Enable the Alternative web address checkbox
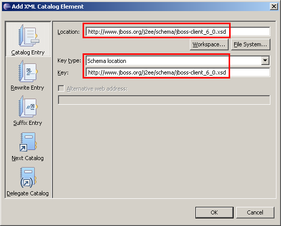This screenshot has height=226, width=281. click(61, 89)
